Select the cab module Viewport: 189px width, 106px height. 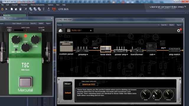point(151,47)
